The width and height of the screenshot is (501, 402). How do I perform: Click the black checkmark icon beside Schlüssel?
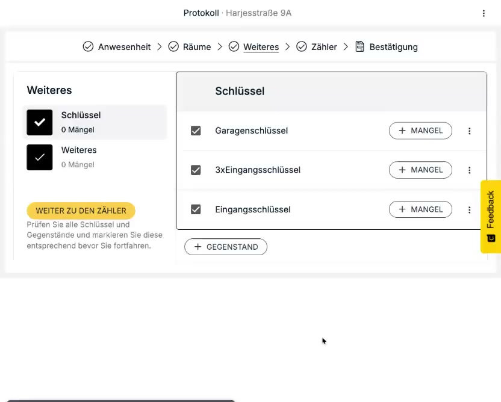tap(40, 122)
